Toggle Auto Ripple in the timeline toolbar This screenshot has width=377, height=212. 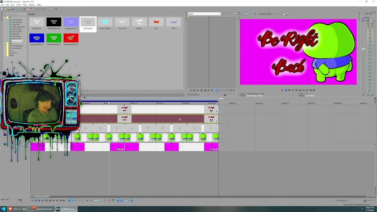click(x=125, y=201)
